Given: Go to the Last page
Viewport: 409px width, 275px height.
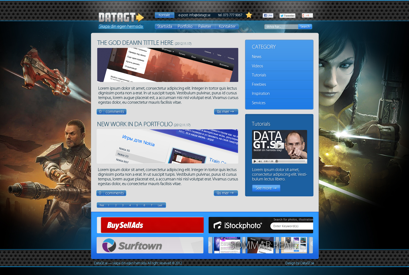Looking at the screenshot, I should tap(160, 205).
